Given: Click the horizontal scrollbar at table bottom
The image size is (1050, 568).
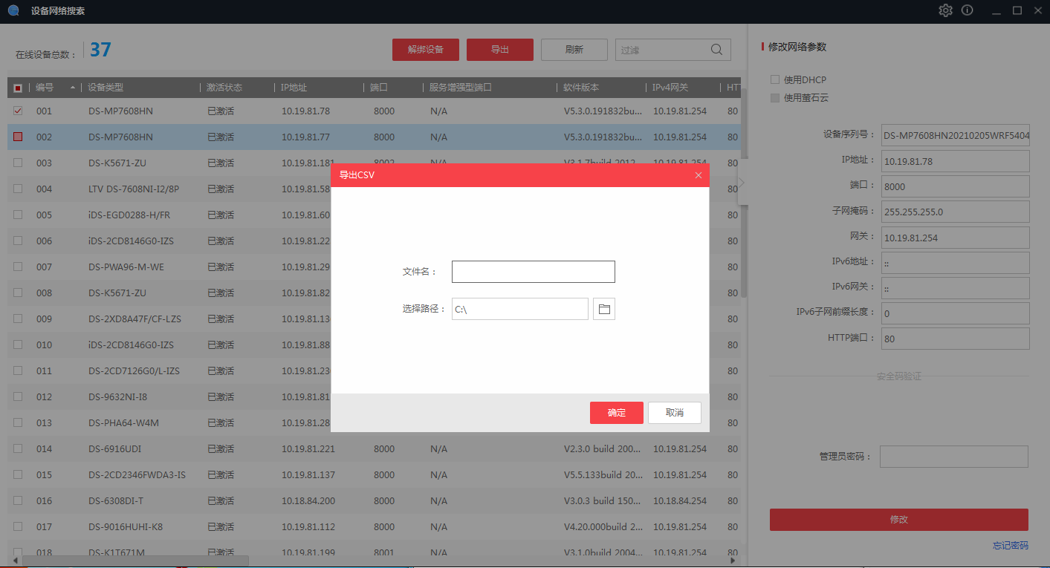Looking at the screenshot, I should tap(134, 561).
